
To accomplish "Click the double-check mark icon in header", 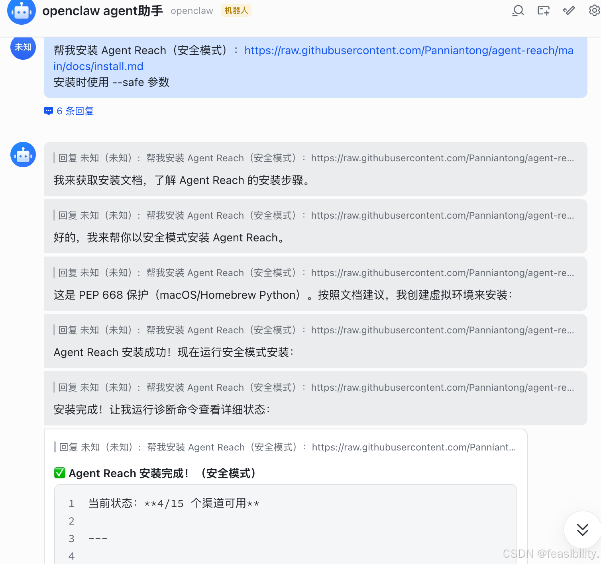I will click(569, 11).
